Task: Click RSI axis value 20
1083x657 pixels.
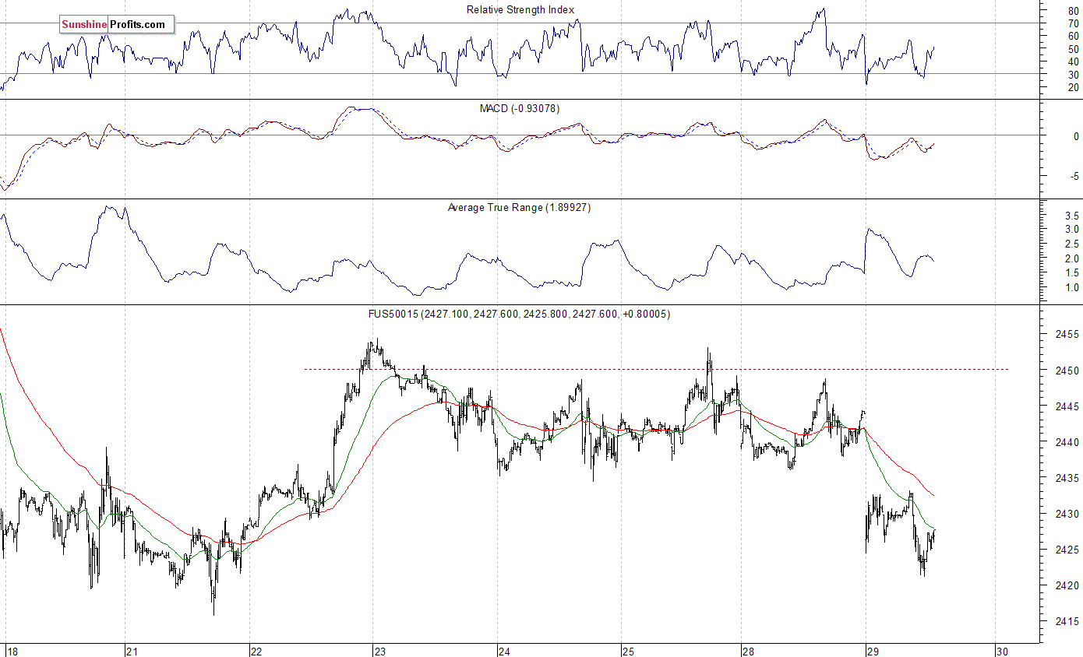Action: [x=1074, y=87]
